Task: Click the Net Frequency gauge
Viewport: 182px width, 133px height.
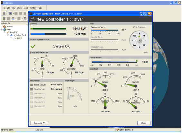Action: (136, 102)
